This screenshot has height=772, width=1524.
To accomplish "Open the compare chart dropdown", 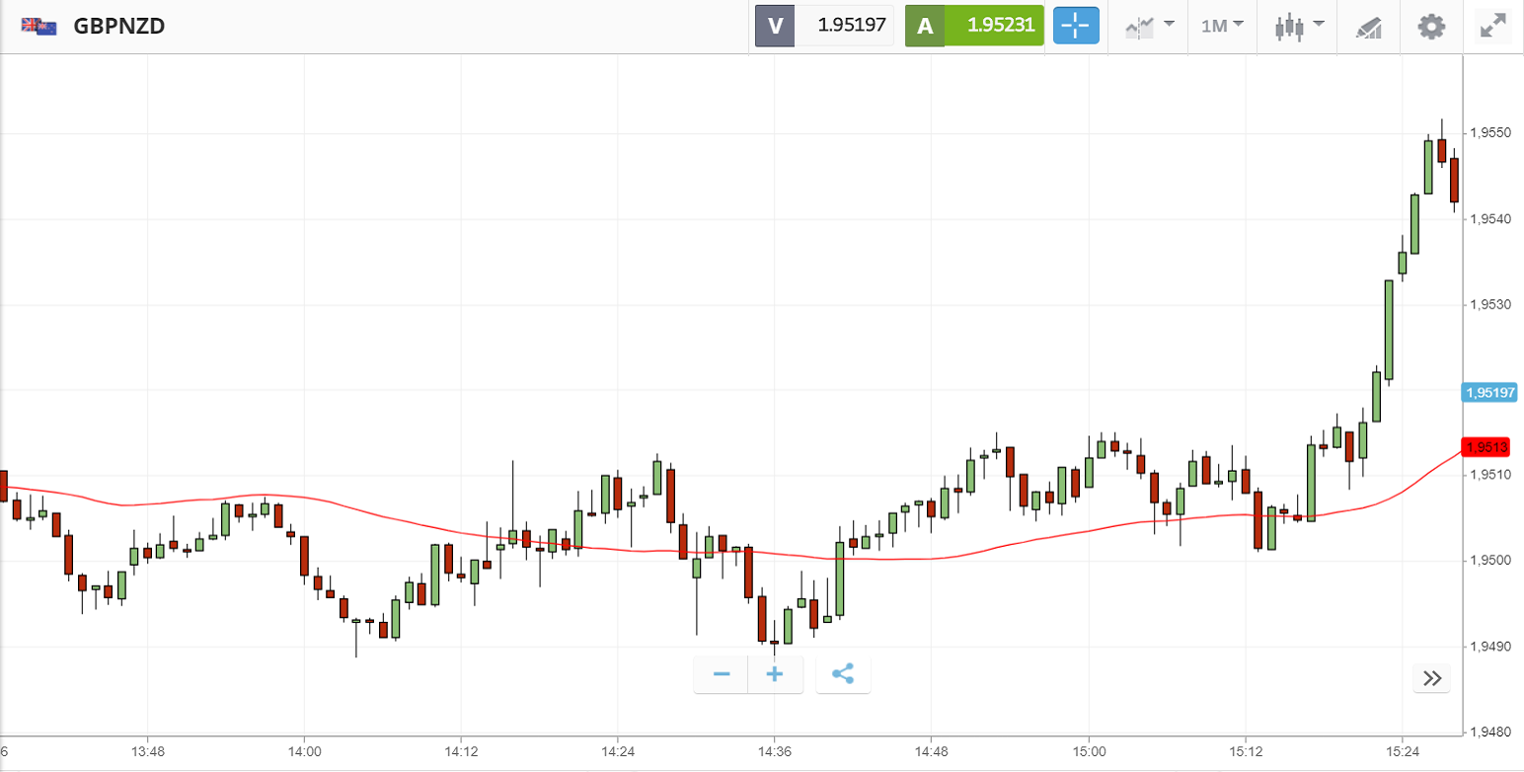I will (x=1149, y=26).
